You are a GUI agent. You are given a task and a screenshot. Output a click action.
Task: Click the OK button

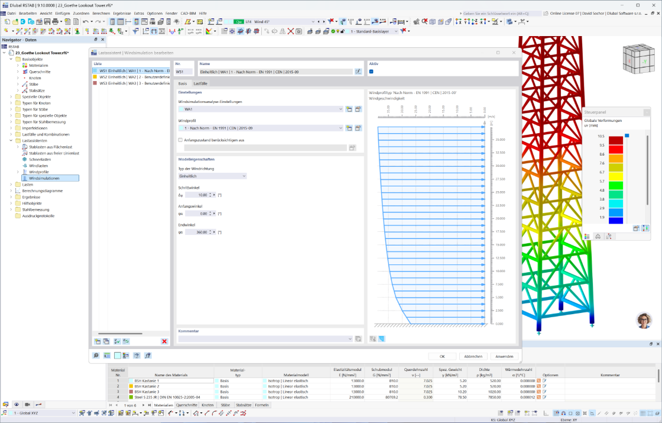coord(442,356)
